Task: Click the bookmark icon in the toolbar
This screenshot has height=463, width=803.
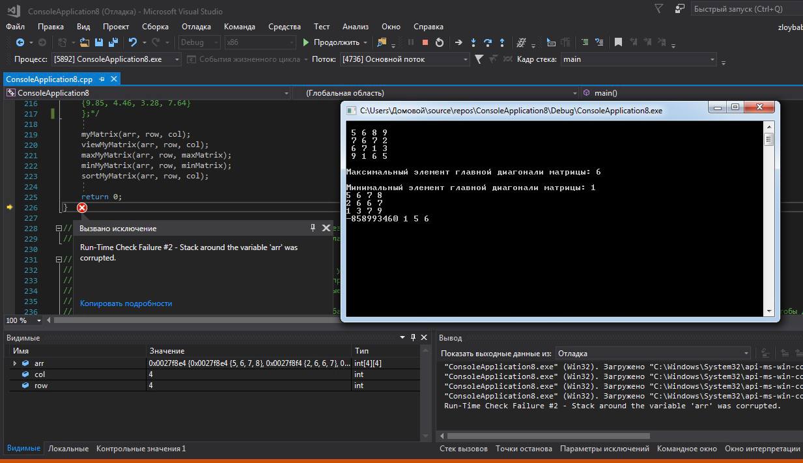Action: (618, 42)
